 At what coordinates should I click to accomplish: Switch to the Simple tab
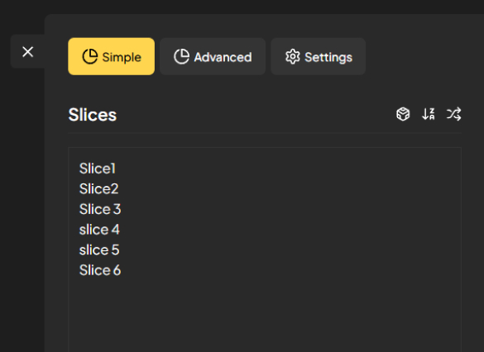click(x=112, y=56)
